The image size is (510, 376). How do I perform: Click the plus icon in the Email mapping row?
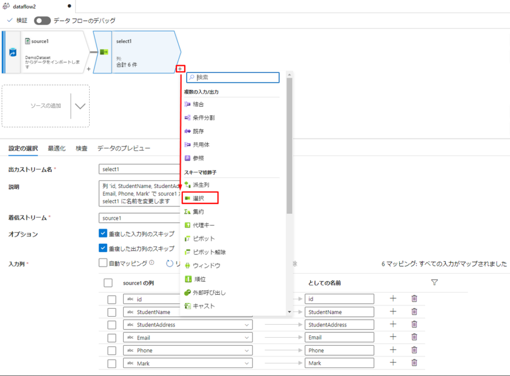[x=392, y=337]
